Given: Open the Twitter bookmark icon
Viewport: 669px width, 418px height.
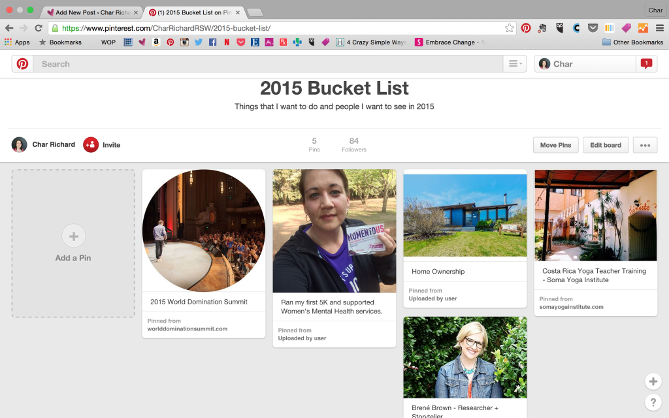Looking at the screenshot, I should coord(199,42).
